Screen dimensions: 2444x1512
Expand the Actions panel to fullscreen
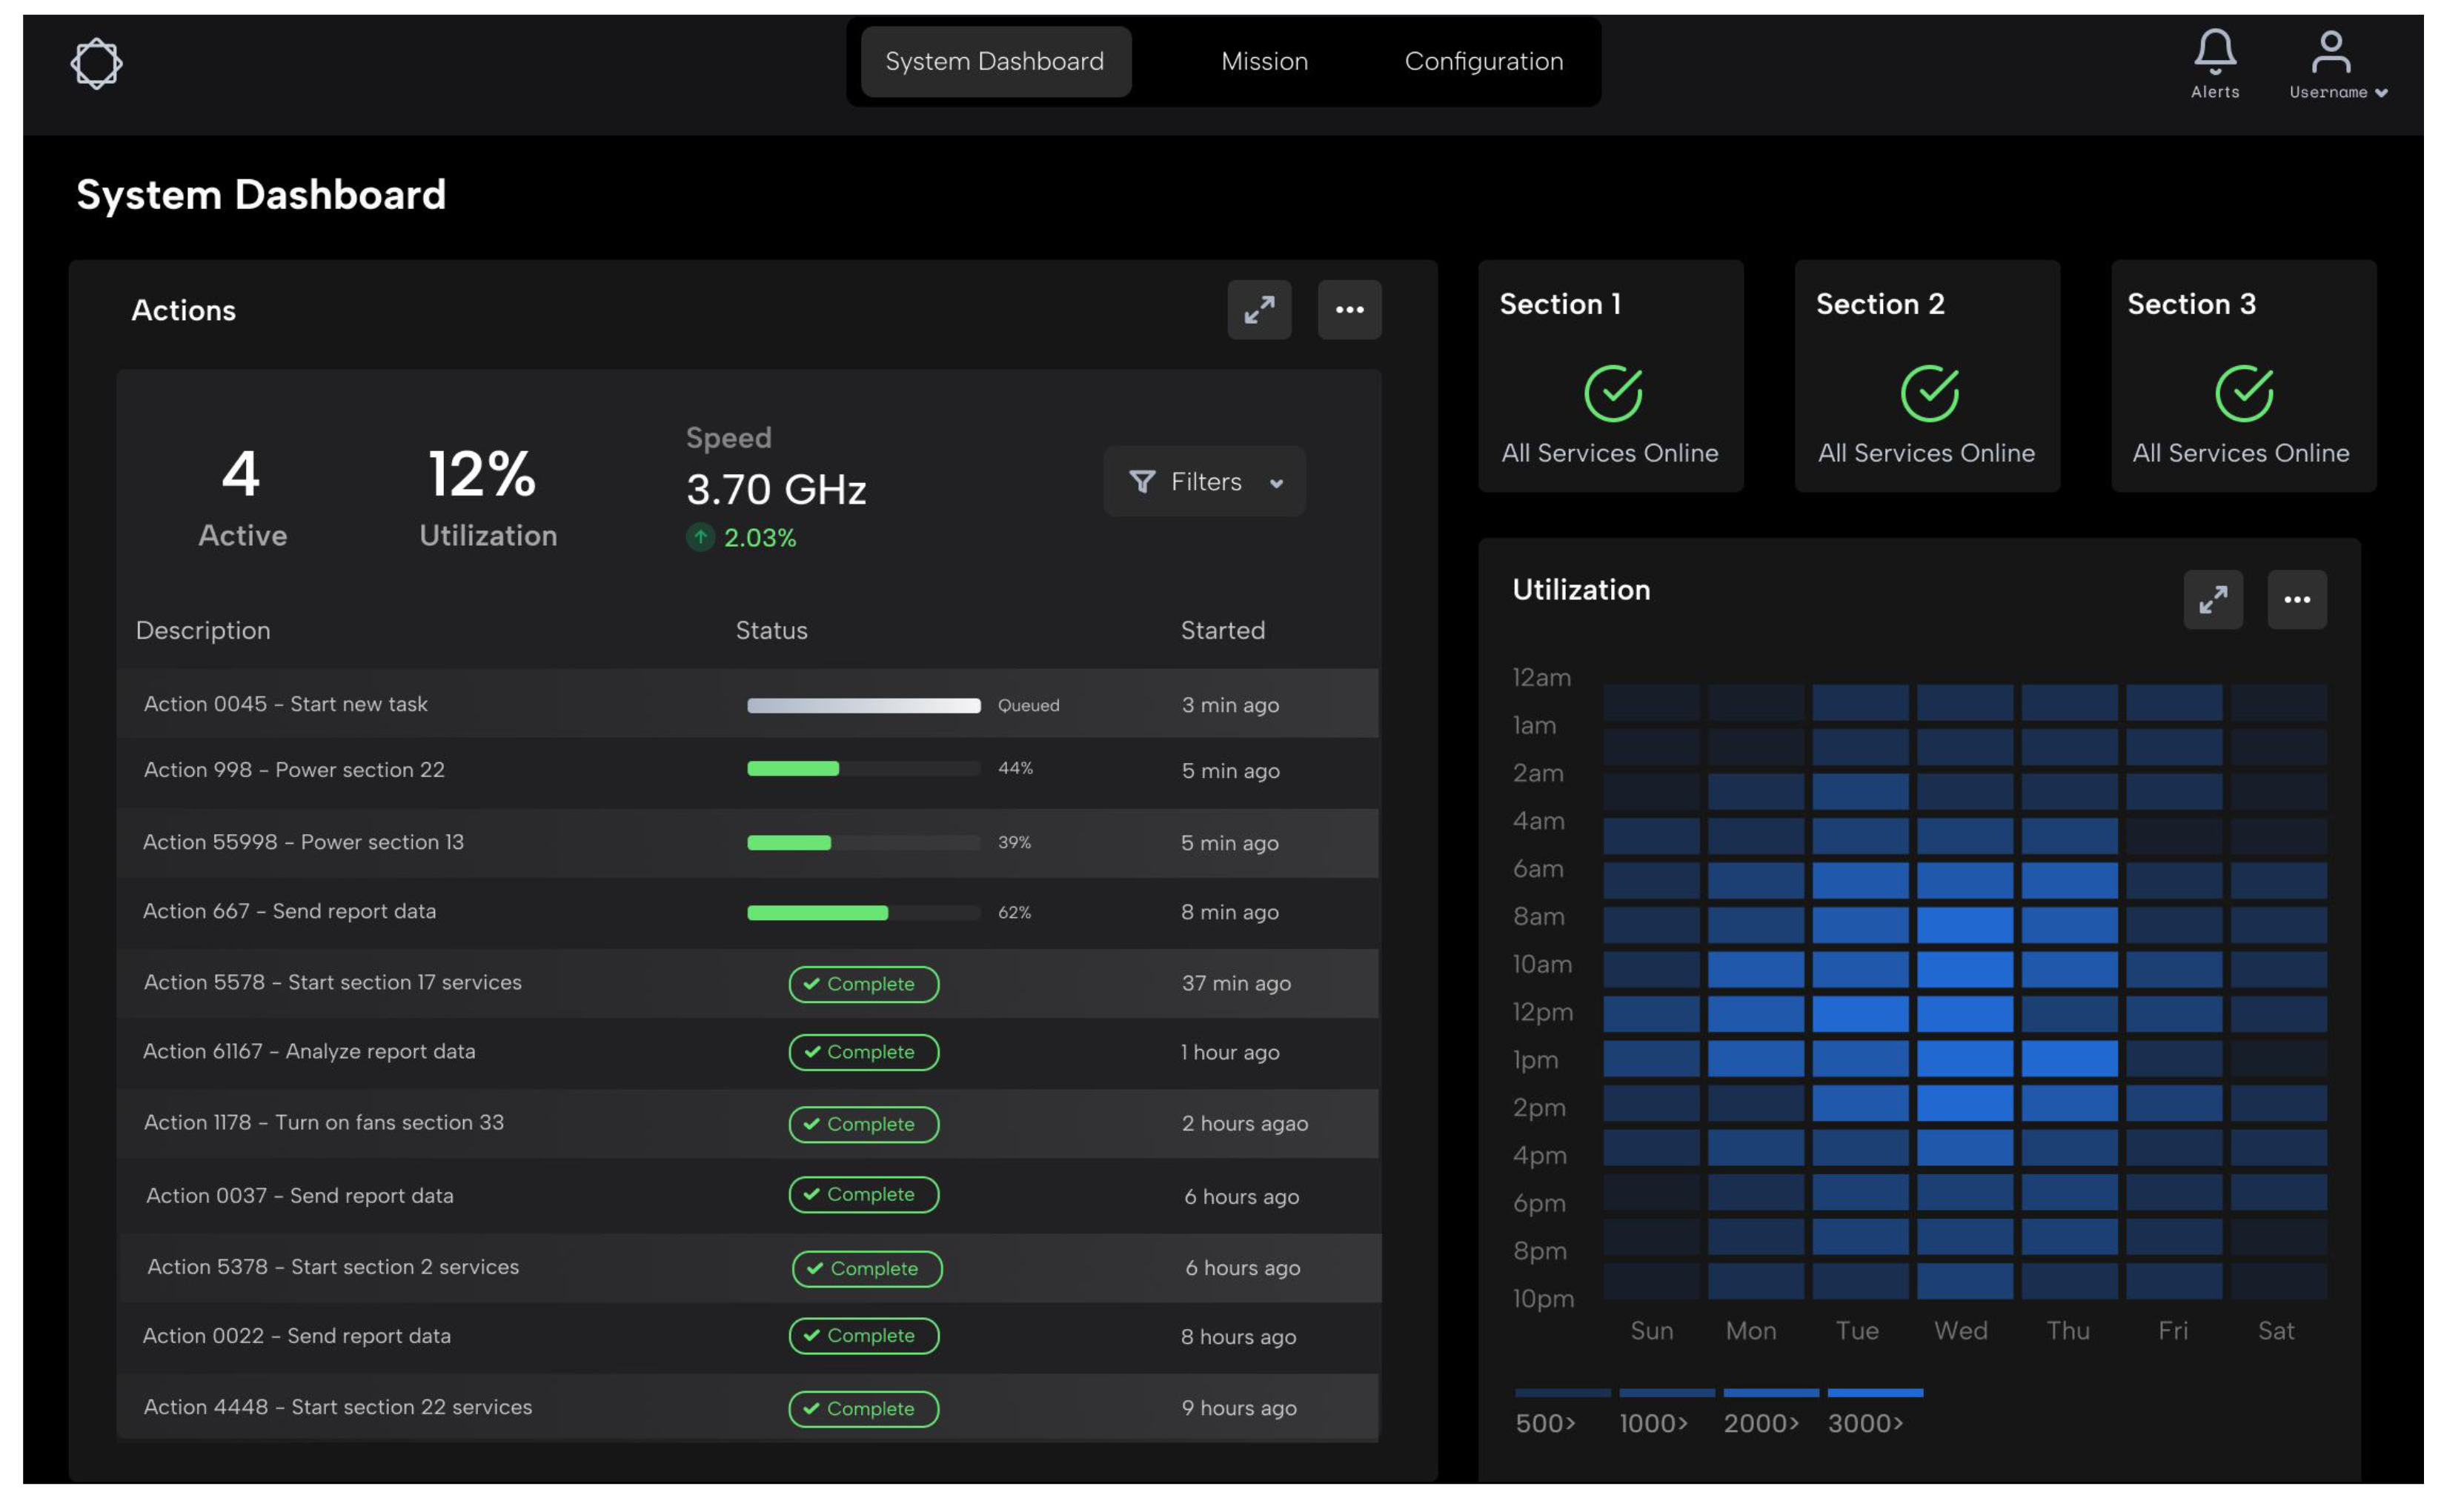[1259, 310]
